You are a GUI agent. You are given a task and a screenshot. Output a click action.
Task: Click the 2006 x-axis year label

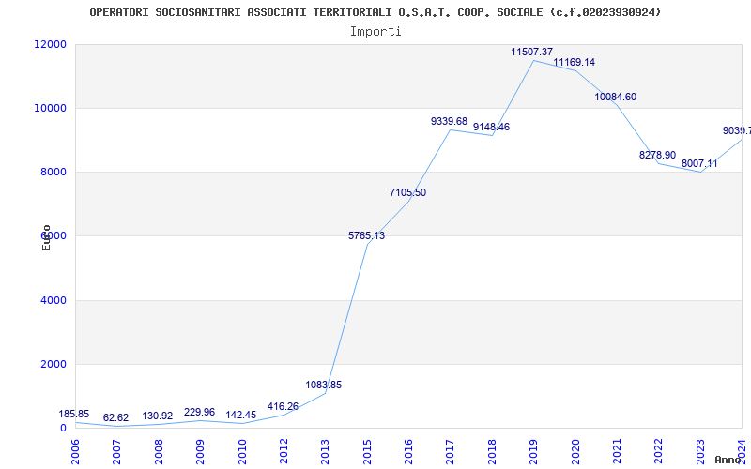[76, 451]
